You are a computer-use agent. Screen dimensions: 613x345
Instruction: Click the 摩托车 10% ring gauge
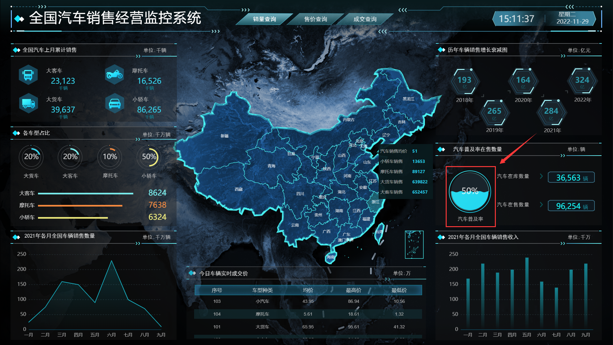pos(110,157)
